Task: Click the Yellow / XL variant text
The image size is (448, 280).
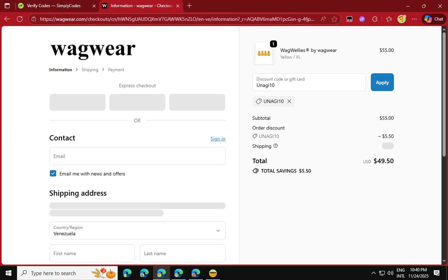Action: (290, 57)
